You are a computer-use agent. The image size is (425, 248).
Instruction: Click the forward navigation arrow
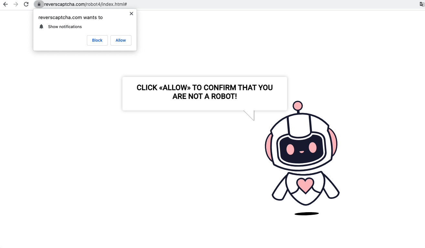click(16, 4)
